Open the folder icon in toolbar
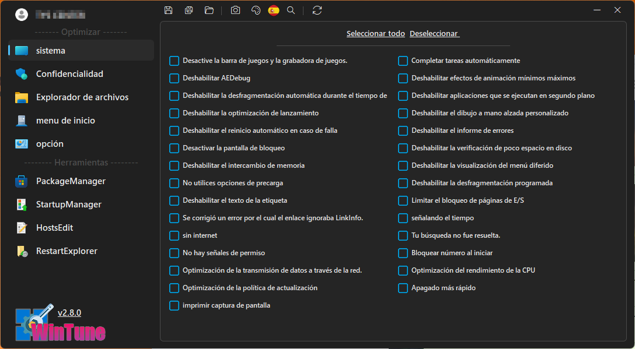635x349 pixels. (x=209, y=10)
